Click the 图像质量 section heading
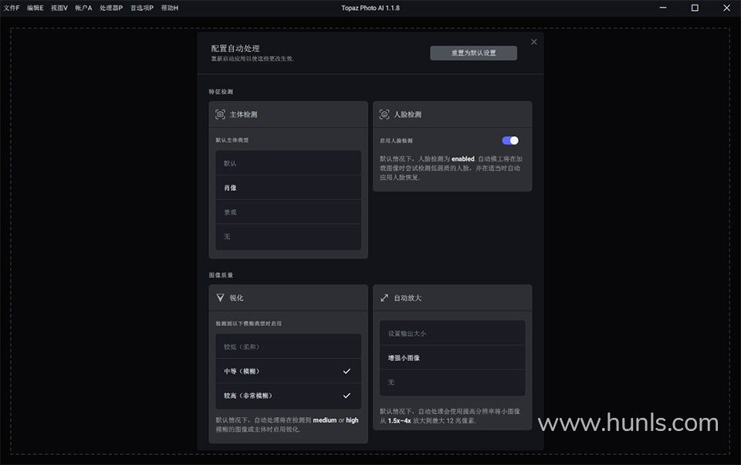The height and width of the screenshot is (465, 741). pyautogui.click(x=222, y=275)
